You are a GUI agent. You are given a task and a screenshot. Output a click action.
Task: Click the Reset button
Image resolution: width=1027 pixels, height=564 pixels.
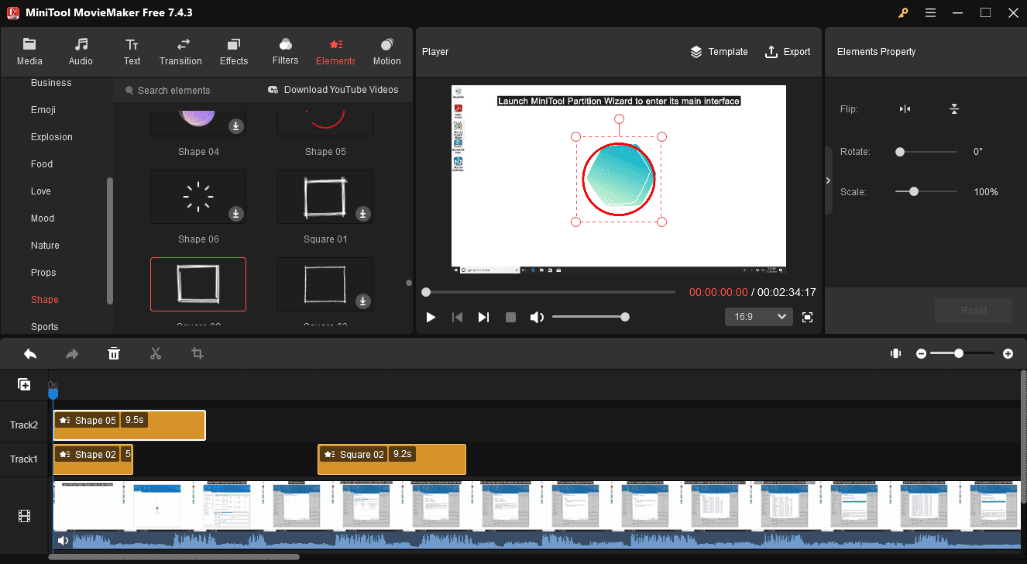(x=974, y=311)
